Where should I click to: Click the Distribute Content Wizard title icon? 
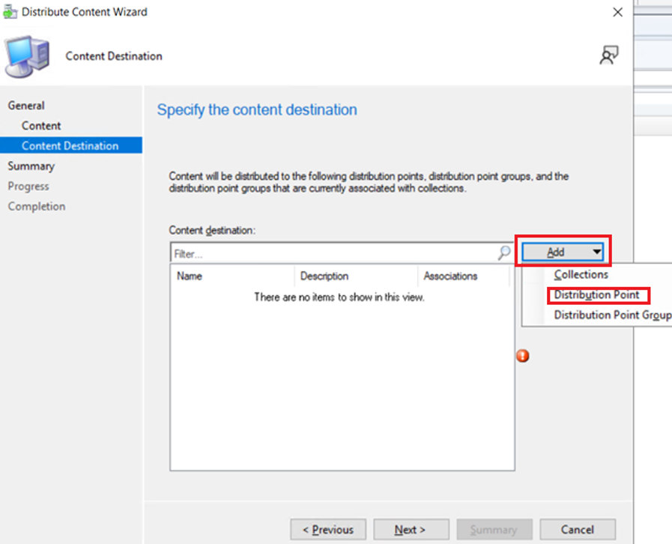(10, 12)
